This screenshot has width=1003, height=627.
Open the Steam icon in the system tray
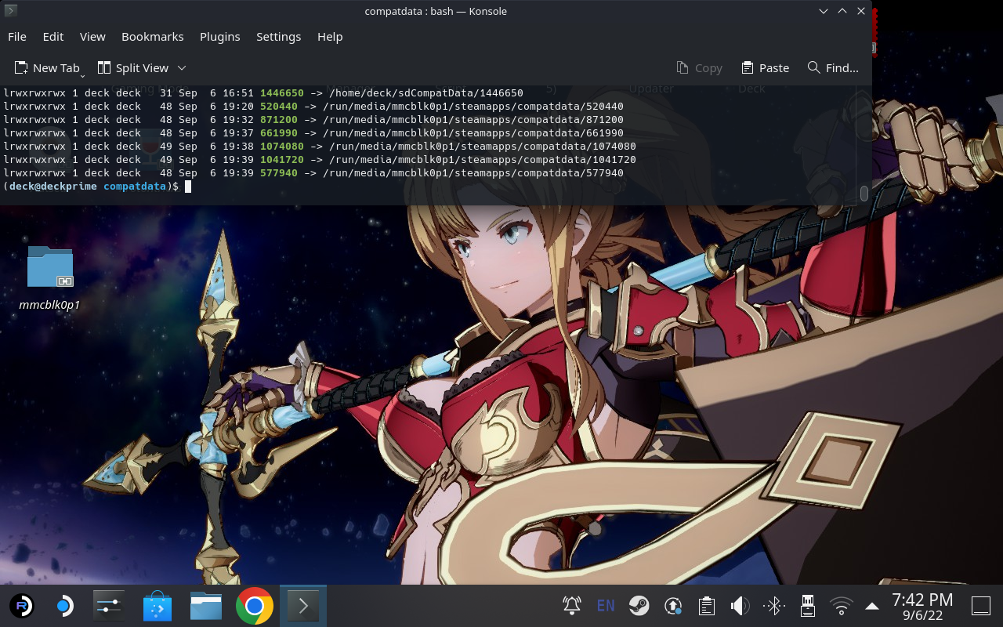point(639,605)
